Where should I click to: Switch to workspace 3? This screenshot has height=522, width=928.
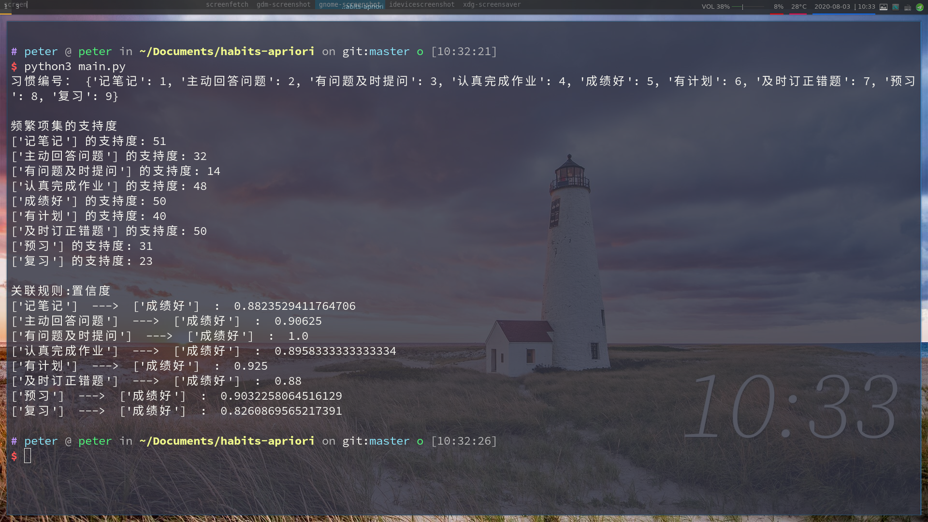tap(17, 6)
